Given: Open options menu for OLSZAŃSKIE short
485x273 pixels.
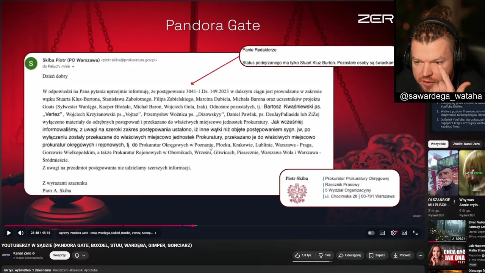Looking at the screenshot, I should [x=454, y=202].
